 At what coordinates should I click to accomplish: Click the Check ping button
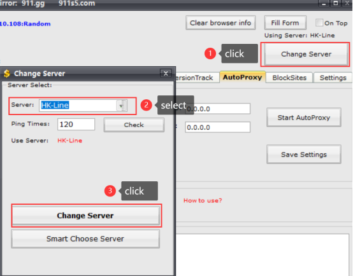coord(134,125)
